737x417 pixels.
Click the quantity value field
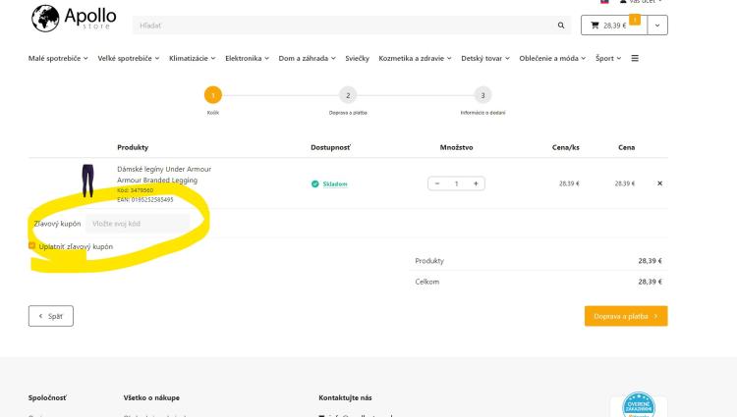coord(456,183)
